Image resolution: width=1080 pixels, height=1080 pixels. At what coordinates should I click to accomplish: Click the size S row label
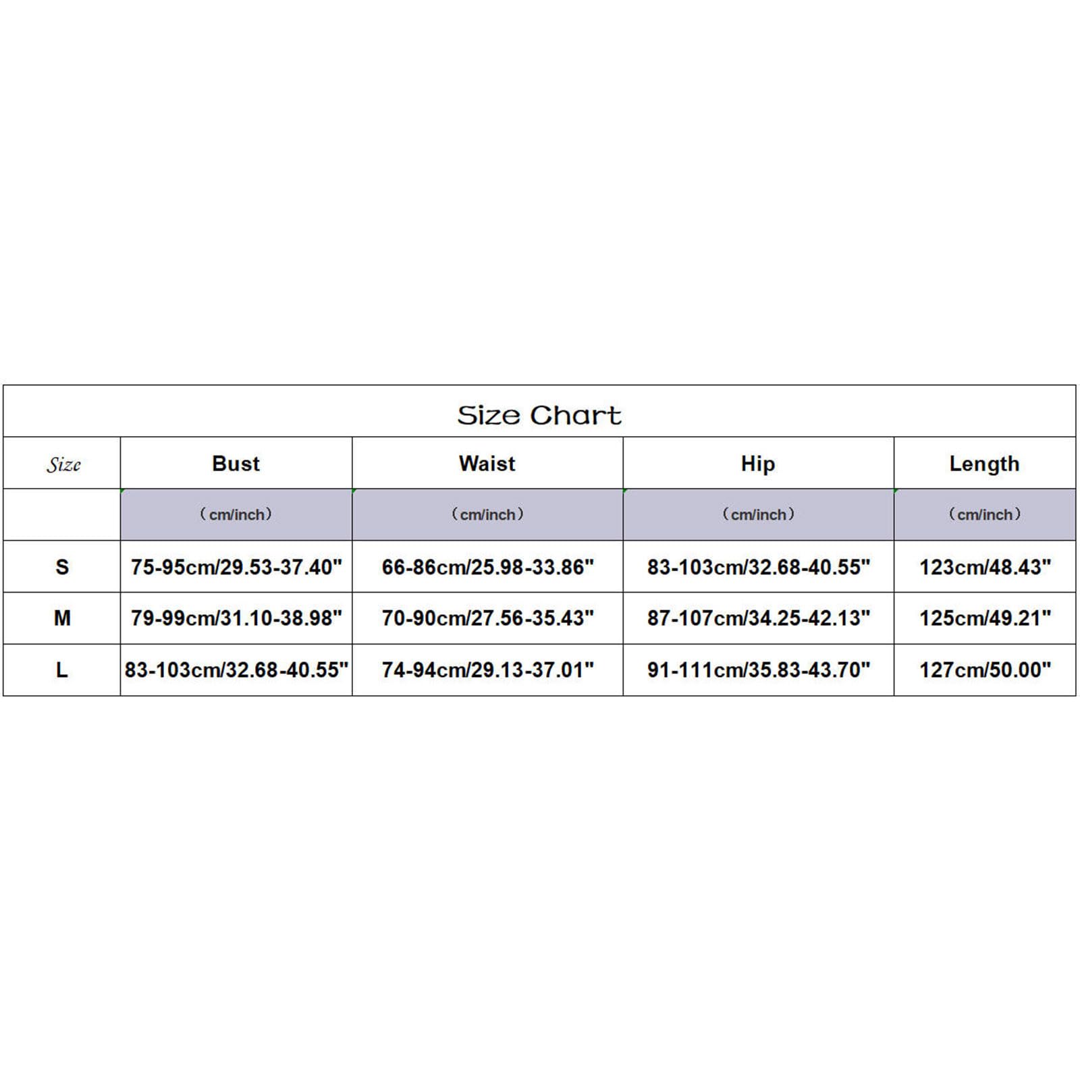pos(62,566)
